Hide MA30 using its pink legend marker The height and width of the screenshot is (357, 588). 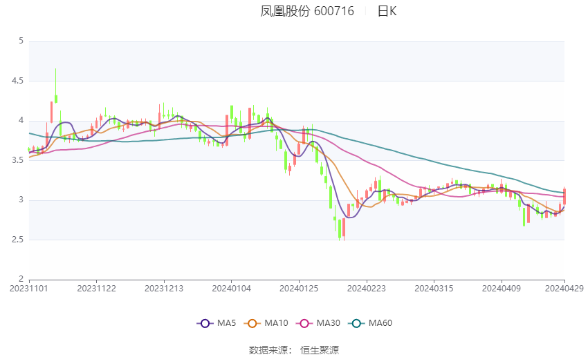[x=302, y=322]
